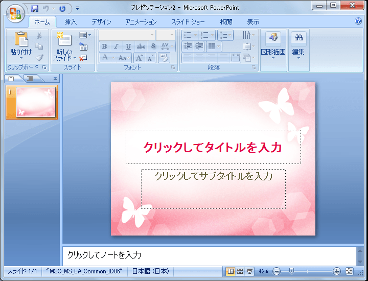Image resolution: width=368 pixels, height=281 pixels.
Task: Open the 表示 tab
Action: [253, 22]
